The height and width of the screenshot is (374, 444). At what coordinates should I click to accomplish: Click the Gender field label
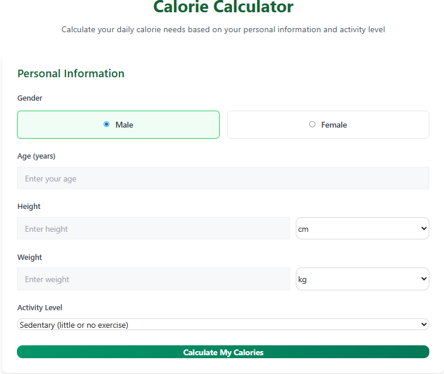point(30,98)
